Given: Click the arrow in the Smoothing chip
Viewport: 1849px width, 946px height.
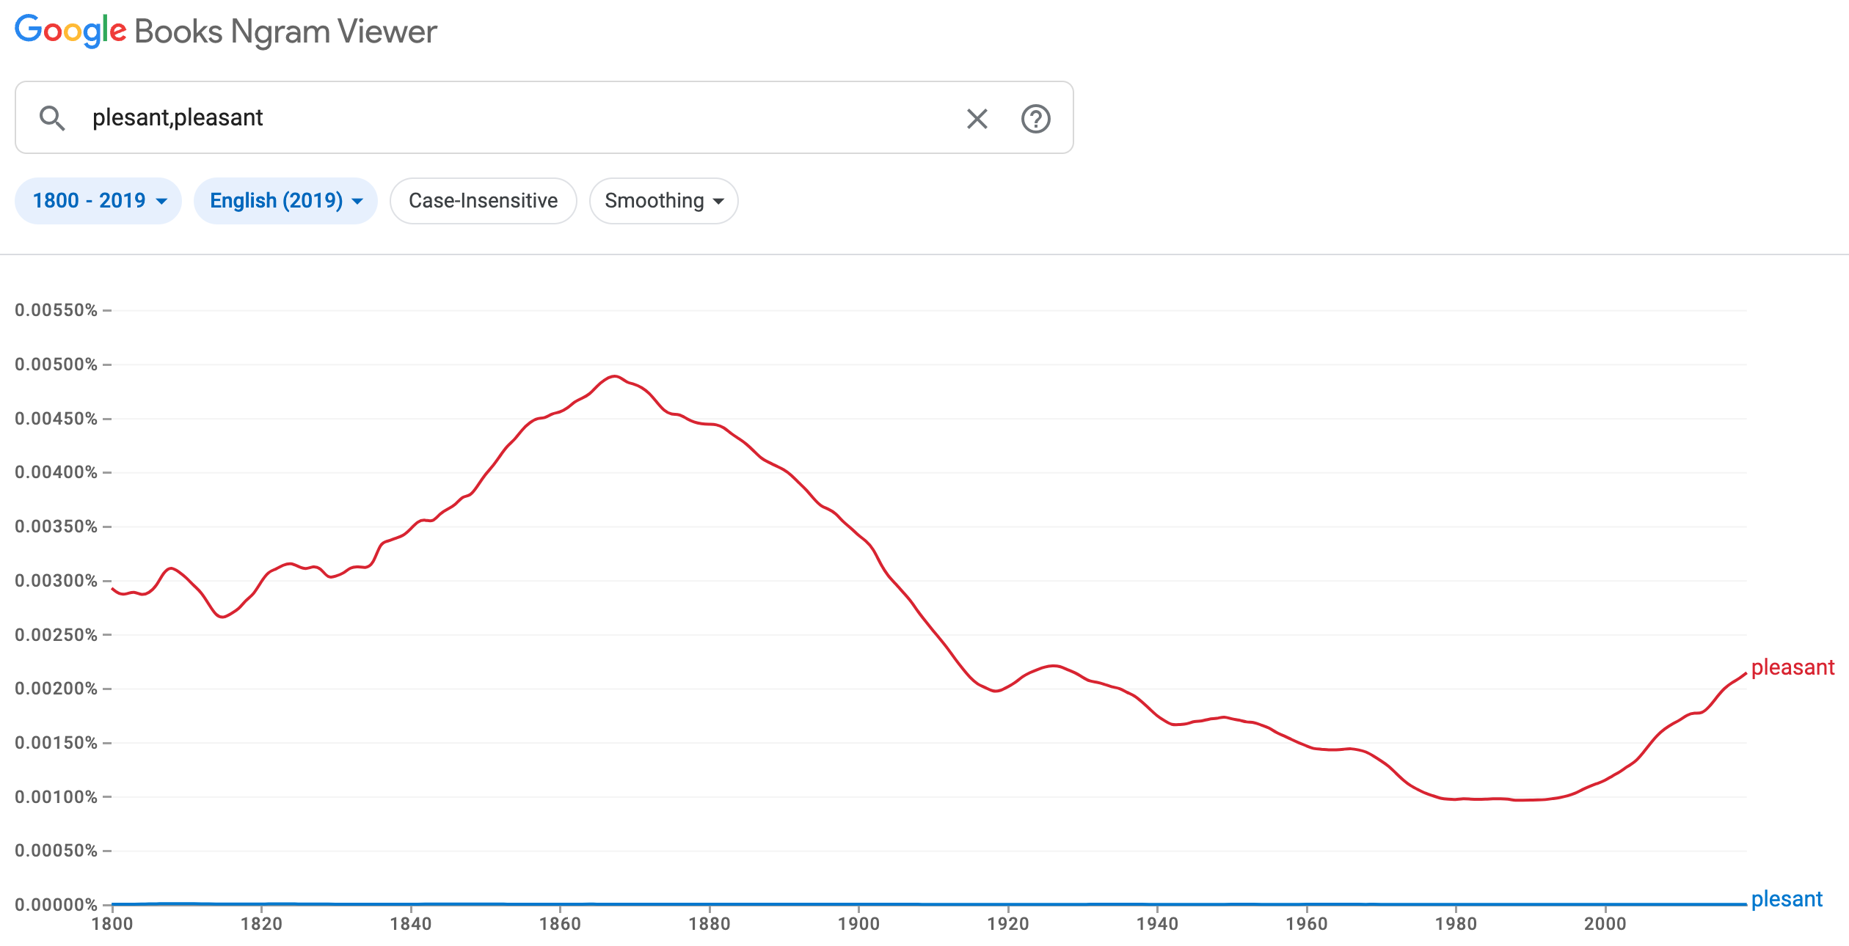Looking at the screenshot, I should click(718, 202).
